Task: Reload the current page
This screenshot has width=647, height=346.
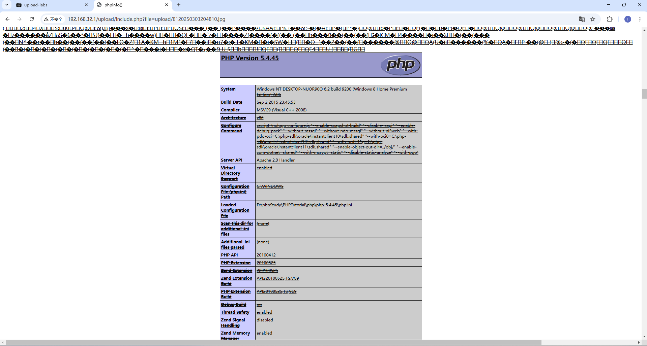Action: 32,19
